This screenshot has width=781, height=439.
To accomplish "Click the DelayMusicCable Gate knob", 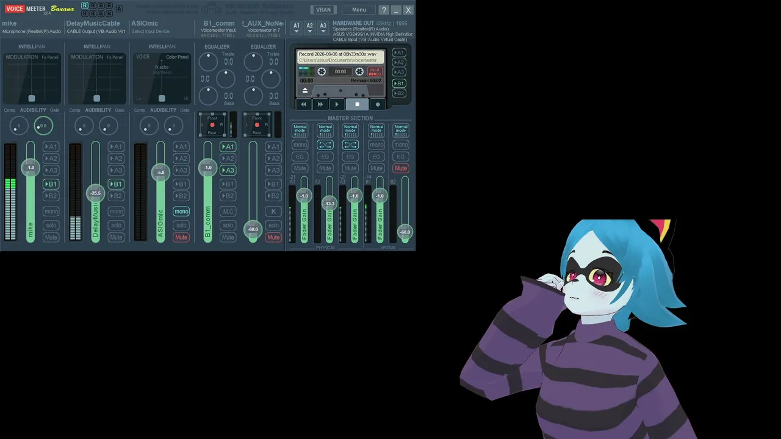I will [x=109, y=126].
